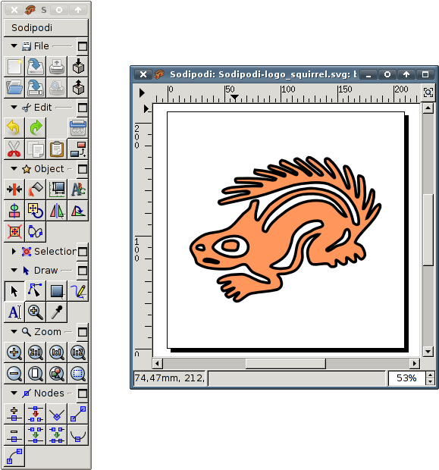Zoom to 1:1 scale
439x470 pixels.
57,352
